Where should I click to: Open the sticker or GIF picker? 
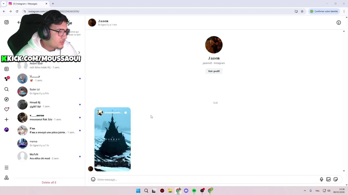[x=336, y=179]
